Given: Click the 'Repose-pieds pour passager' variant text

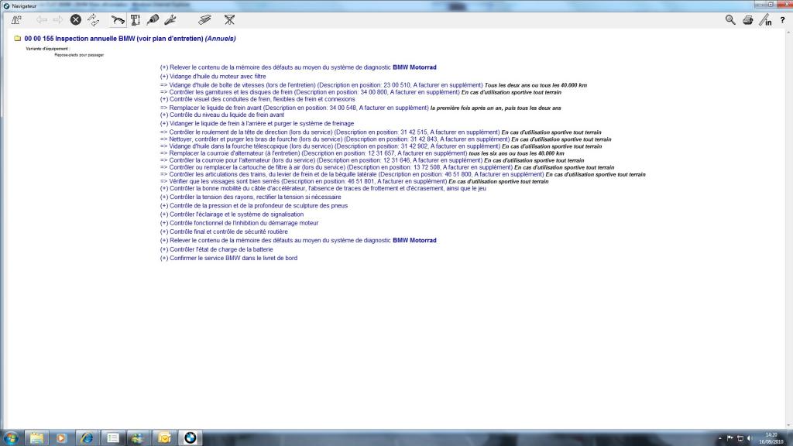Looking at the screenshot, I should [x=79, y=55].
